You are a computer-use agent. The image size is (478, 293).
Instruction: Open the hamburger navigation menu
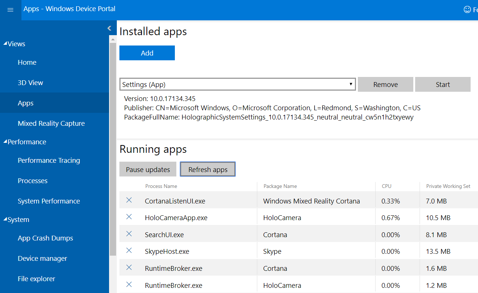point(10,10)
